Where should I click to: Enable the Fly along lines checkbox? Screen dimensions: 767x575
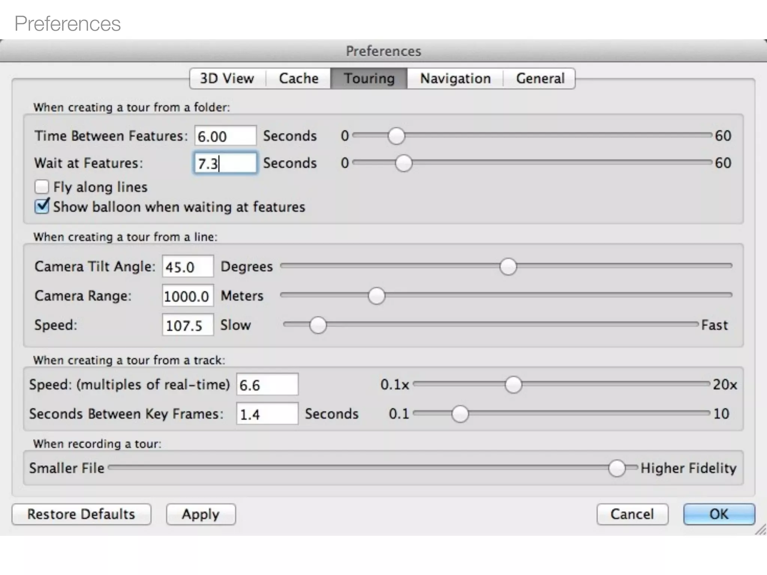[42, 187]
